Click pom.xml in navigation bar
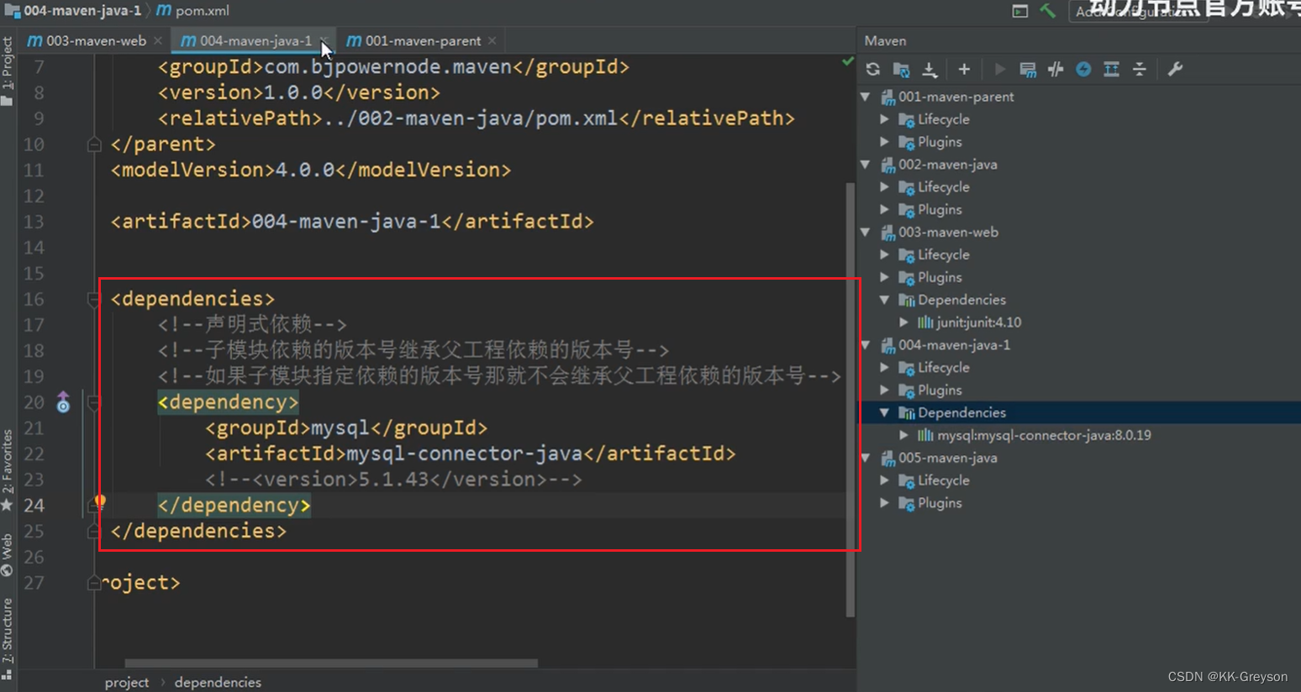This screenshot has height=692, width=1301. click(x=202, y=11)
